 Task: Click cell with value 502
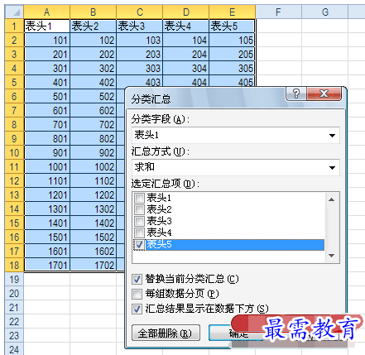[x=94, y=97]
